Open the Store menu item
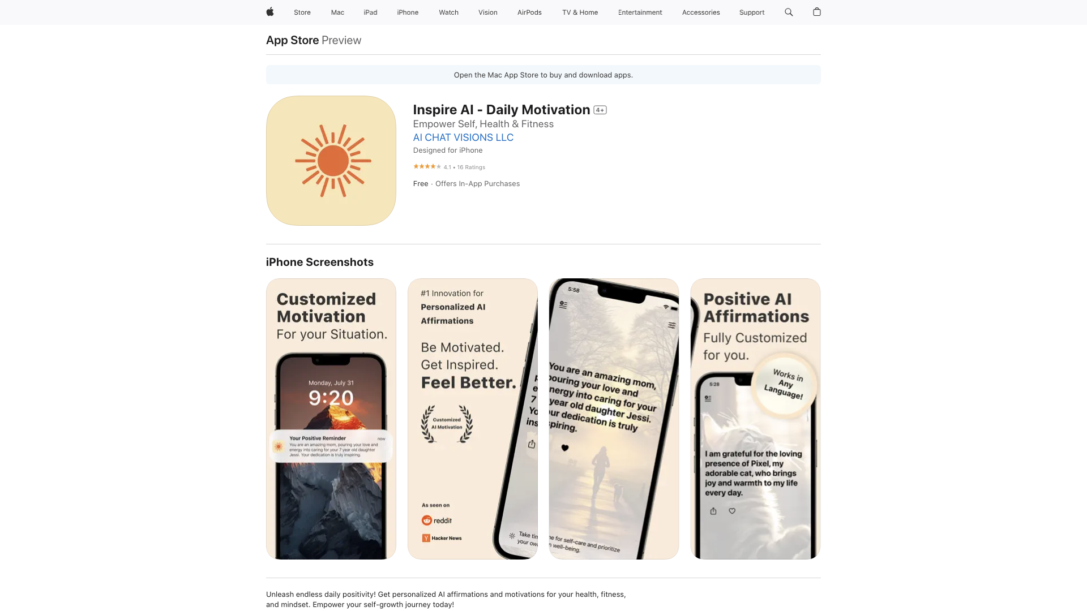The image size is (1087, 611). point(302,12)
